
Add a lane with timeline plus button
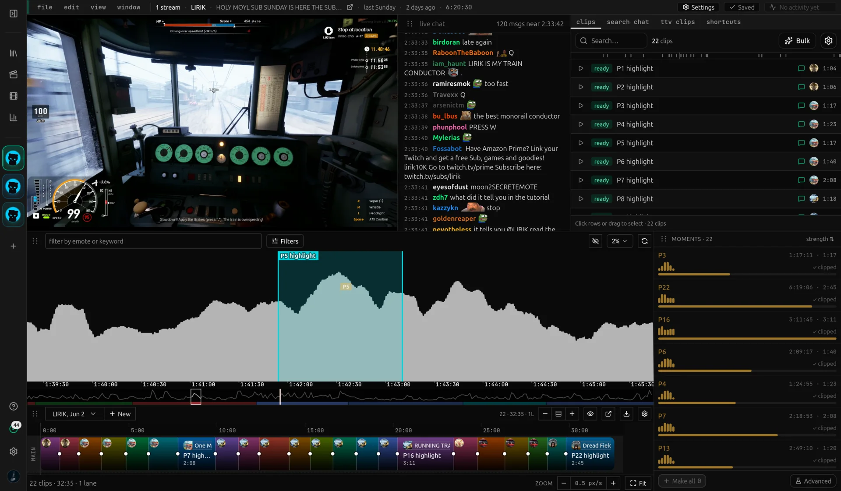pyautogui.click(x=572, y=414)
